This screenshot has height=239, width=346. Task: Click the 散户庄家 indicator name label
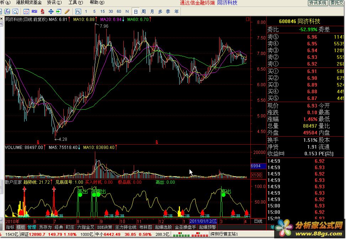(14, 182)
